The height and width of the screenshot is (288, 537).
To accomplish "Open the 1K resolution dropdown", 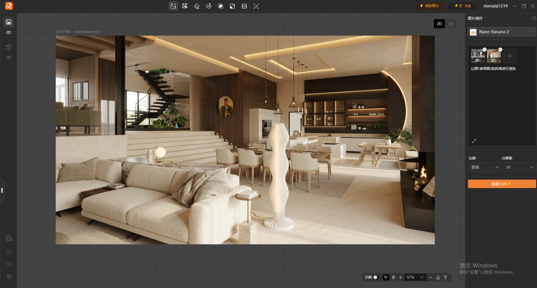I will click(520, 167).
